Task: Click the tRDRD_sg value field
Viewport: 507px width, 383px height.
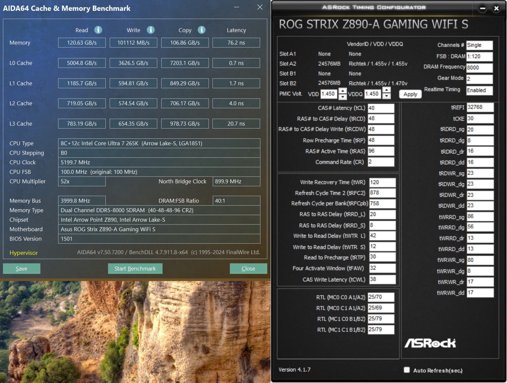Action: point(480,130)
